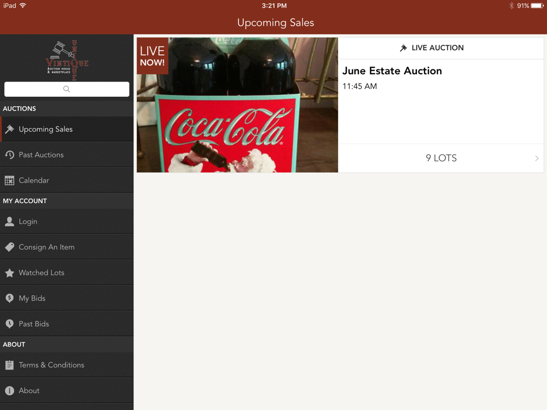Open the About menu item

pyautogui.click(x=67, y=390)
